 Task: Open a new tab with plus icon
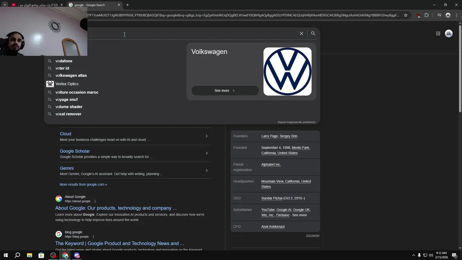coord(127,5)
